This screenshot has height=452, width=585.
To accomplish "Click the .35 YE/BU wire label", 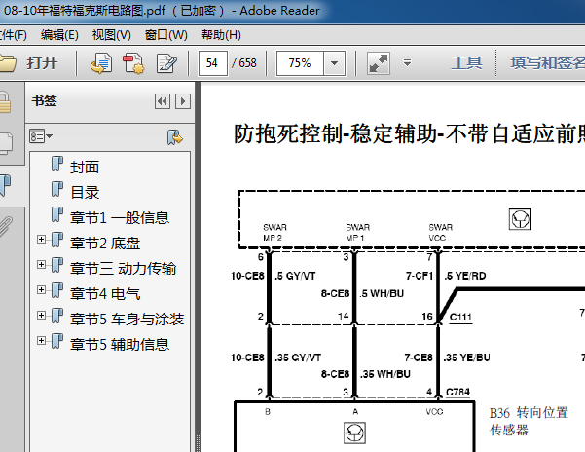I will click(466, 358).
